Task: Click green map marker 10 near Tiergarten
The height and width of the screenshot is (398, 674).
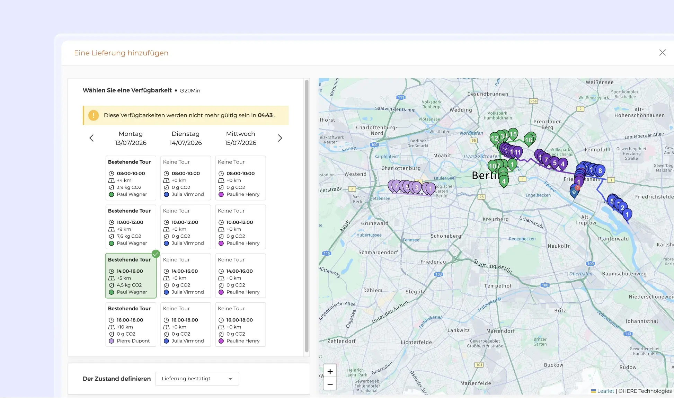Action: 492,166
